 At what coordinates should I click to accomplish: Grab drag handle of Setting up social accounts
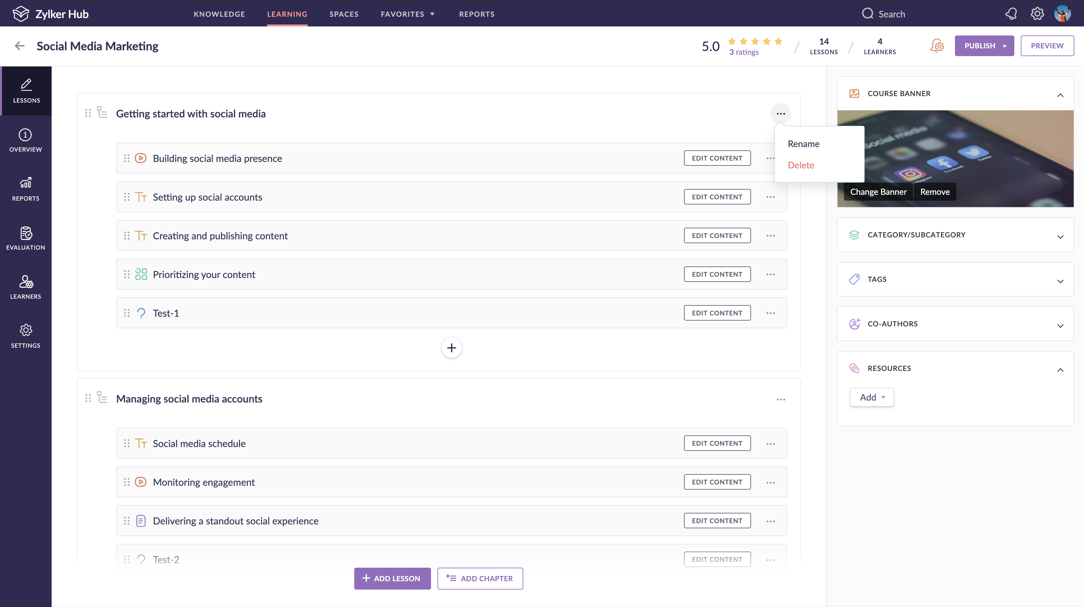click(127, 197)
